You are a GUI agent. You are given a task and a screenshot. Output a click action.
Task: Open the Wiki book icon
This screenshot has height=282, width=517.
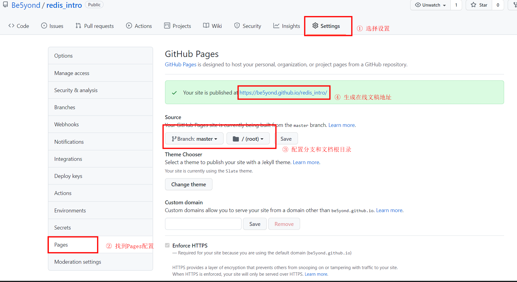coord(206,26)
